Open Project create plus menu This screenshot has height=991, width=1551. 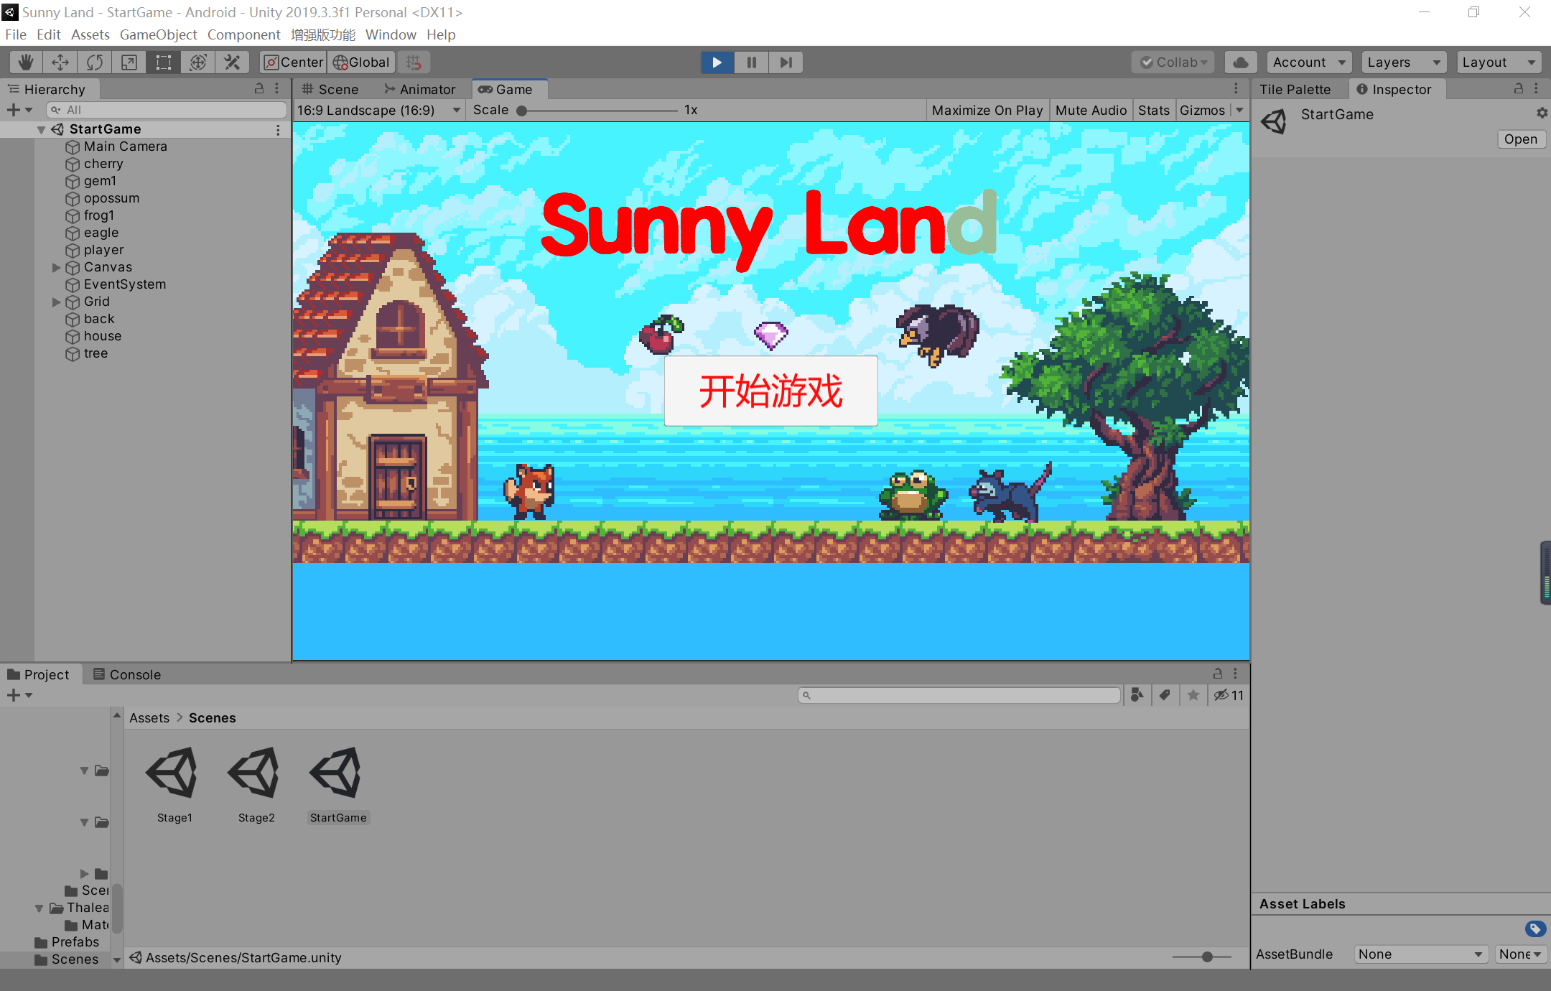pos(19,695)
